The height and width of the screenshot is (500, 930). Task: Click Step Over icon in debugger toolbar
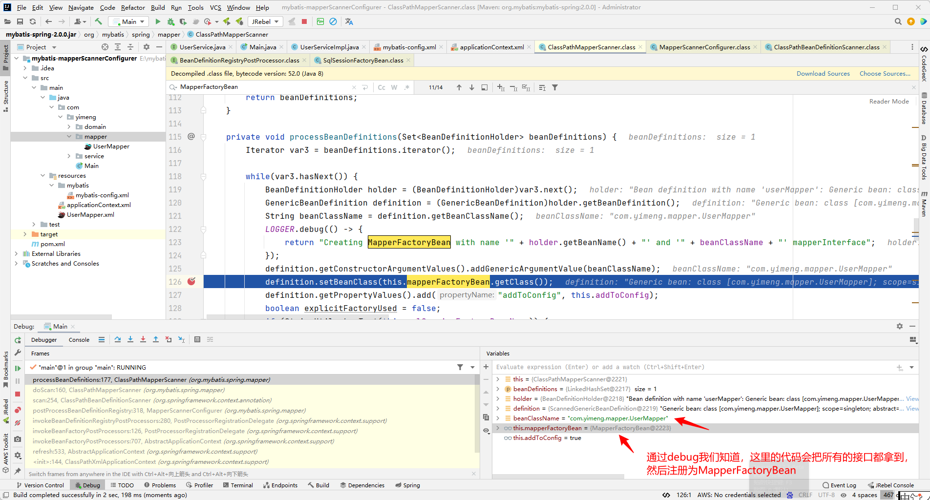click(118, 339)
